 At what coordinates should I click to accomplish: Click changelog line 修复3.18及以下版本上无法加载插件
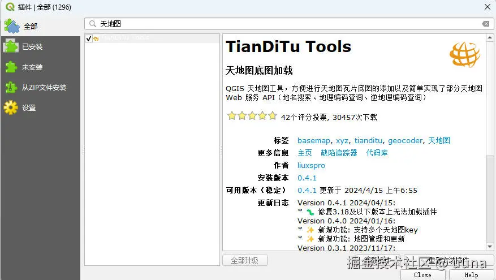(377, 212)
